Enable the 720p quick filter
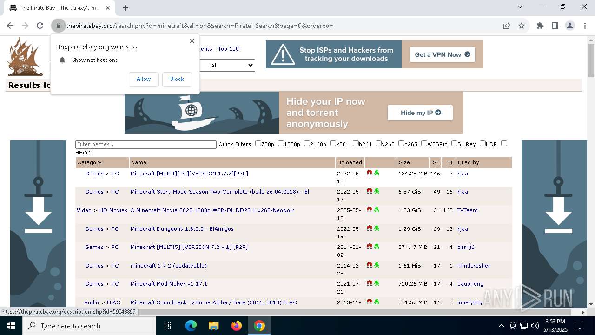Viewport: 595px width, 335px height. point(258,143)
